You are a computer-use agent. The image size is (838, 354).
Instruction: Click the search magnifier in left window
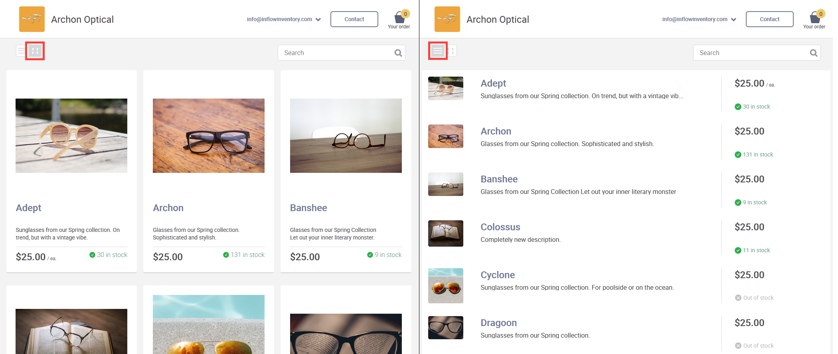click(x=398, y=53)
